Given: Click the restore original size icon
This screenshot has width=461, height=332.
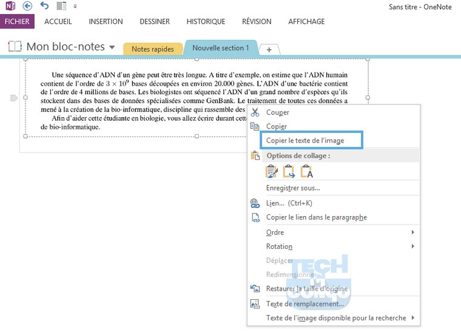Looking at the screenshot, I should 255,288.
